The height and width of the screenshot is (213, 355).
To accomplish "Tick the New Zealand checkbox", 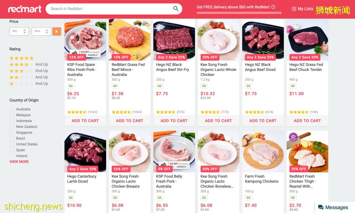I will pyautogui.click(x=12, y=126).
